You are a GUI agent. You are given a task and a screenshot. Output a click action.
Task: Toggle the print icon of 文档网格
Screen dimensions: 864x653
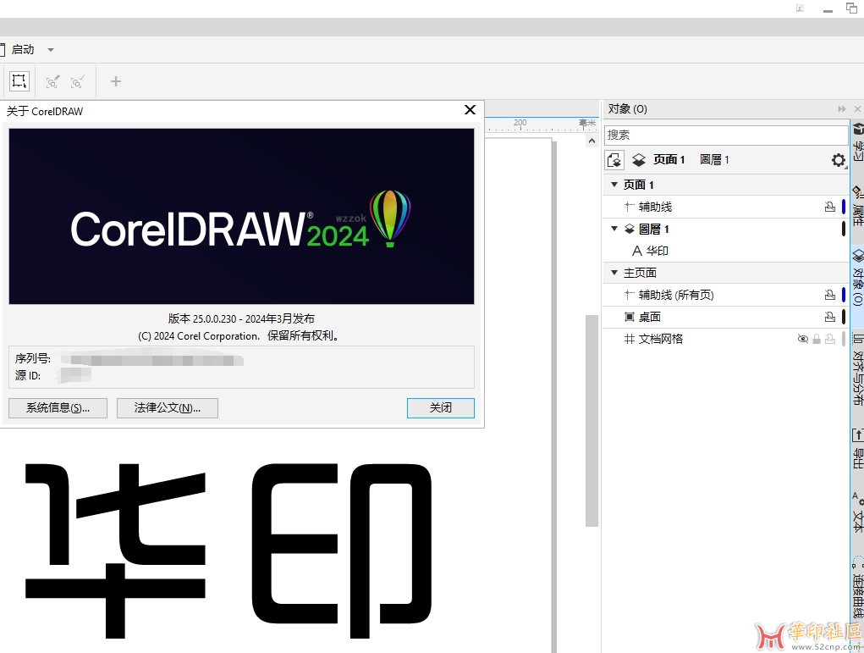pyautogui.click(x=830, y=339)
